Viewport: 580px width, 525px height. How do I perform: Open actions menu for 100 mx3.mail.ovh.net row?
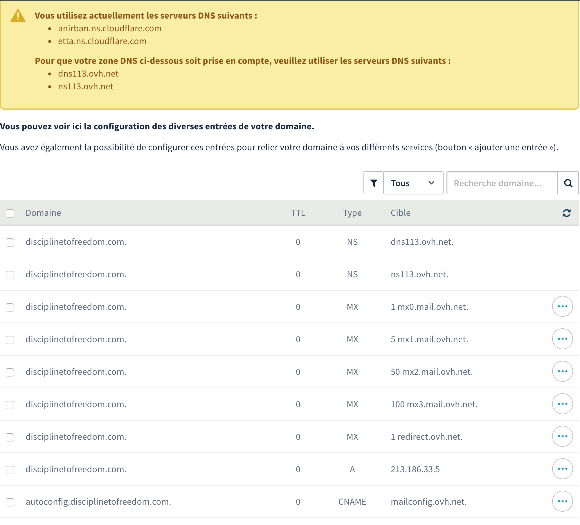click(x=562, y=404)
